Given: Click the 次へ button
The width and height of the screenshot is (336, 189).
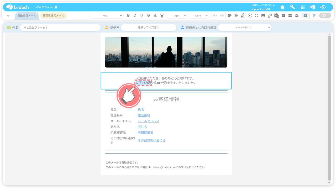Looking at the screenshot, I should (325, 15).
